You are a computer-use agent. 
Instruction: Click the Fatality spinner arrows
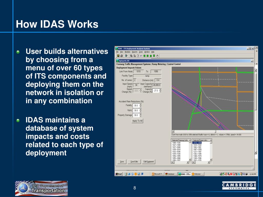(x=140, y=105)
